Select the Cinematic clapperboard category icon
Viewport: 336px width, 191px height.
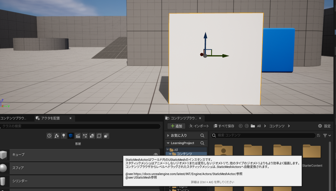click(x=78, y=136)
